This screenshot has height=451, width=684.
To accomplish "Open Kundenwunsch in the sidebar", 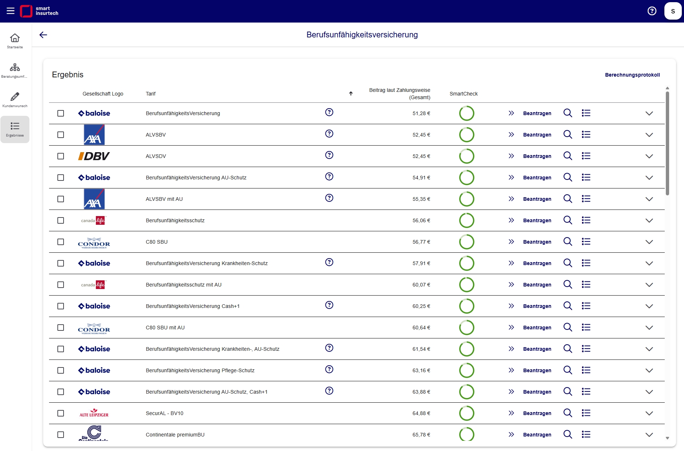I will pos(15,100).
